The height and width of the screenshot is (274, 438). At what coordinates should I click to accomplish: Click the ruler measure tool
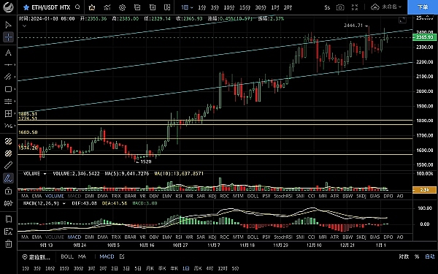8,165
